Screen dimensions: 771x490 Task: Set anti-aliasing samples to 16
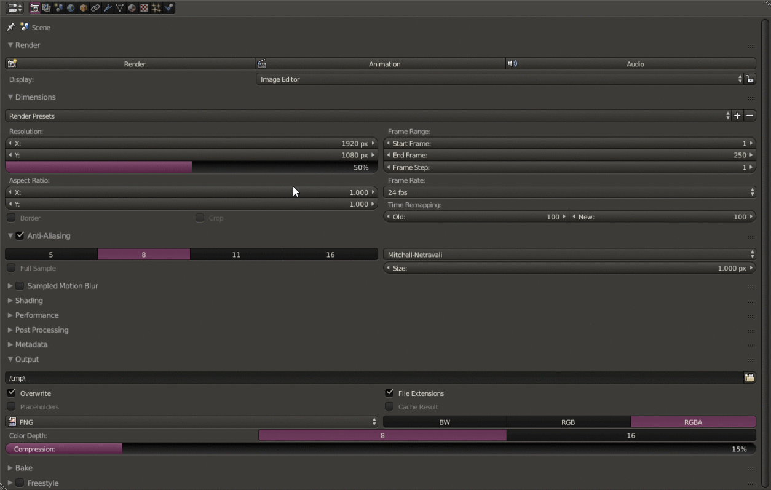331,255
